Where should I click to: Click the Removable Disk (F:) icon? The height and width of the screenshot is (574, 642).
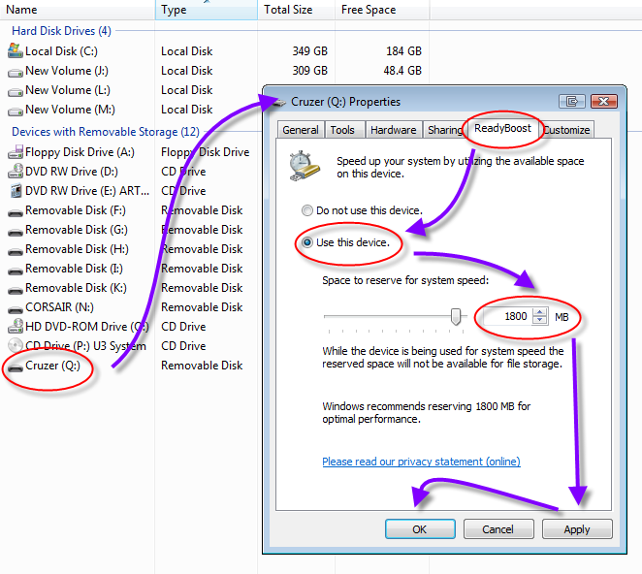tap(16, 210)
